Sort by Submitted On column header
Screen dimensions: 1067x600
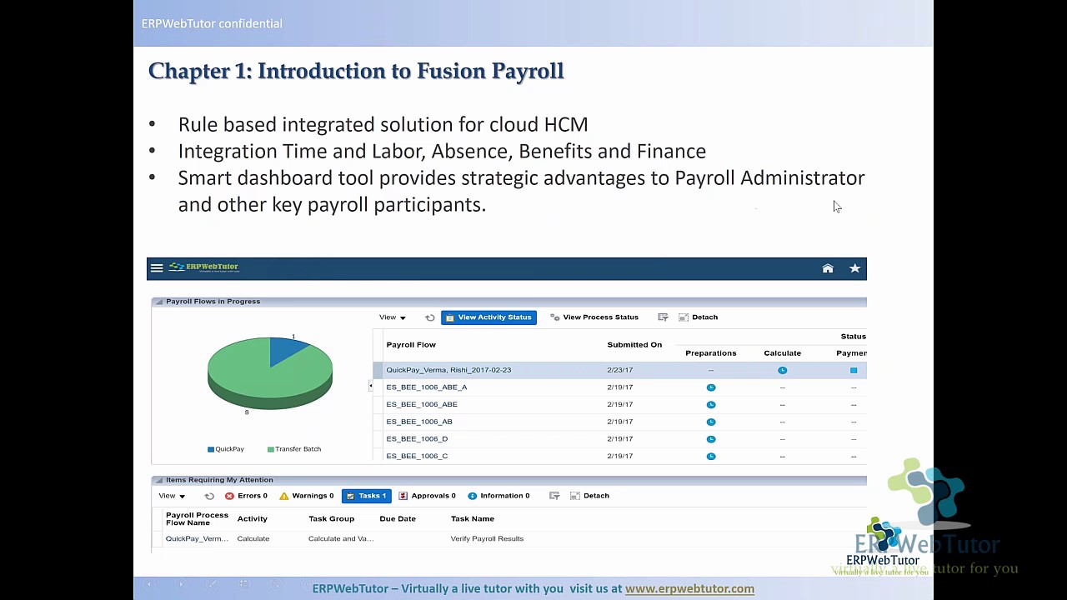click(634, 345)
